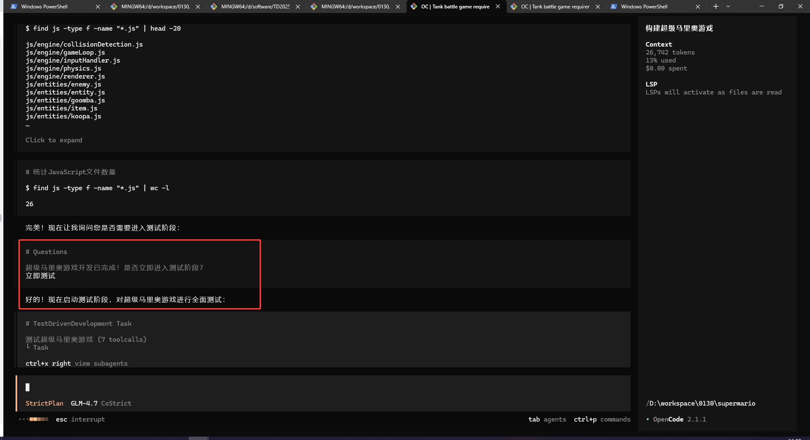Click the icon on active OC Tank battle tab
810x440 pixels.
(x=414, y=7)
